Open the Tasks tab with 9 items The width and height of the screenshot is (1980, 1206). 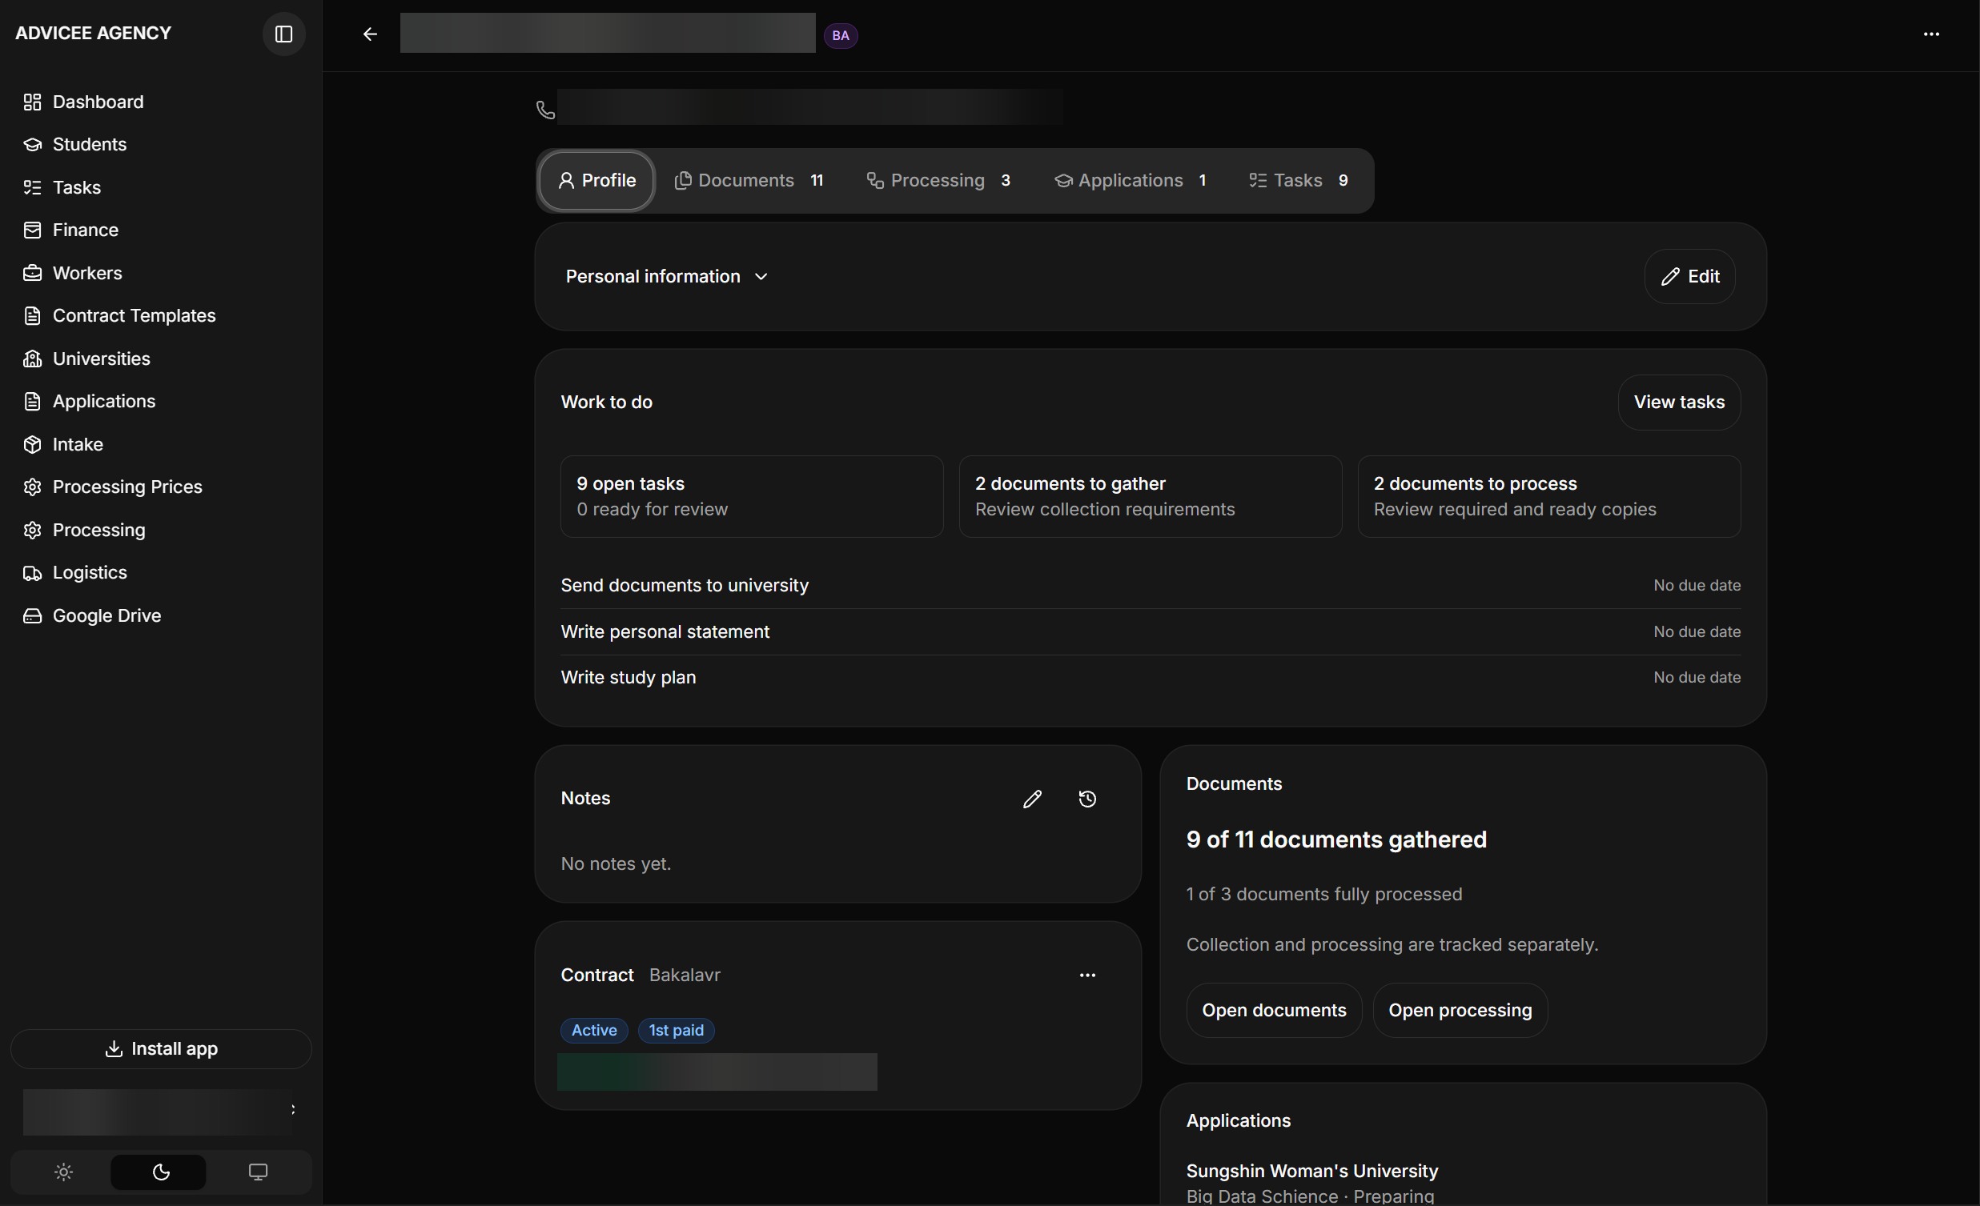pos(1299,181)
